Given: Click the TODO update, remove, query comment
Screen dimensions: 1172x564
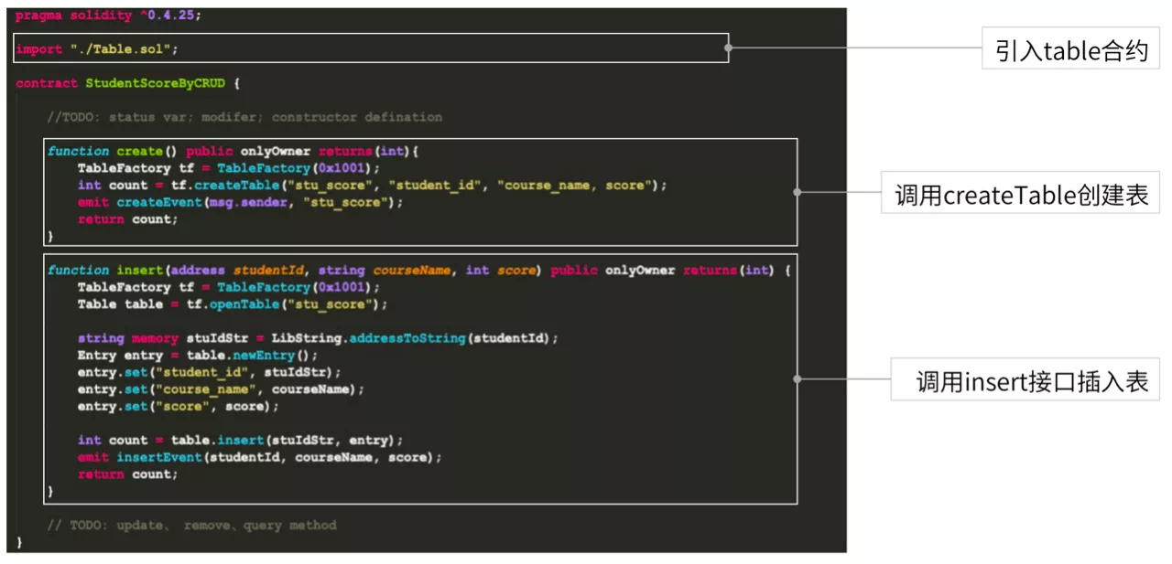Looking at the screenshot, I should click(192, 526).
